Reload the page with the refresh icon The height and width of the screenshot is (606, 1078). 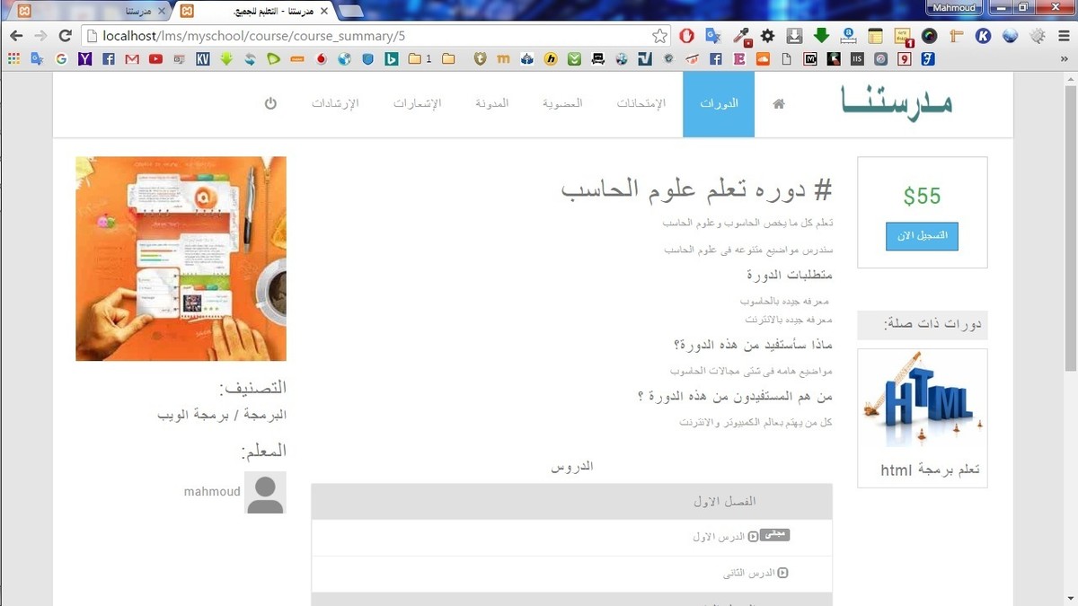pyautogui.click(x=65, y=36)
